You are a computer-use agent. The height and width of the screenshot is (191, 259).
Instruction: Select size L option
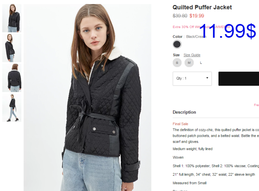click(201, 63)
